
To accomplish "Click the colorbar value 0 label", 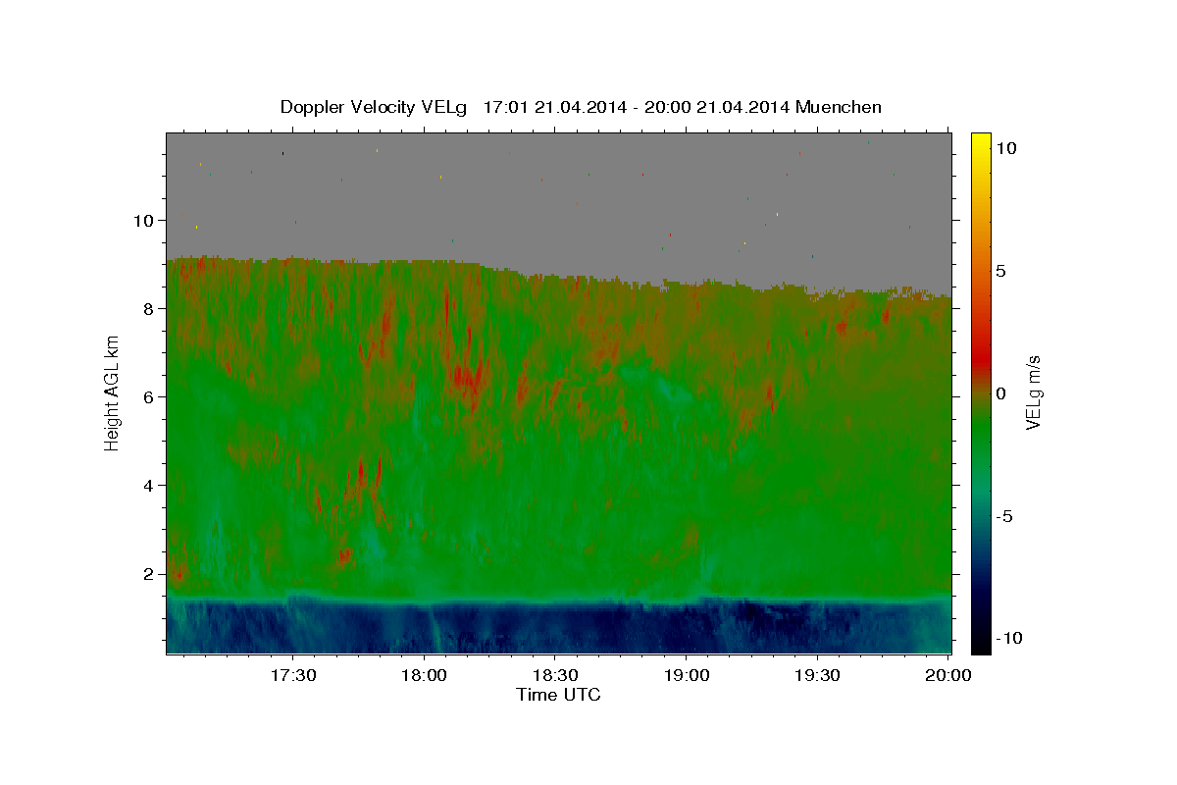I will pos(1000,392).
